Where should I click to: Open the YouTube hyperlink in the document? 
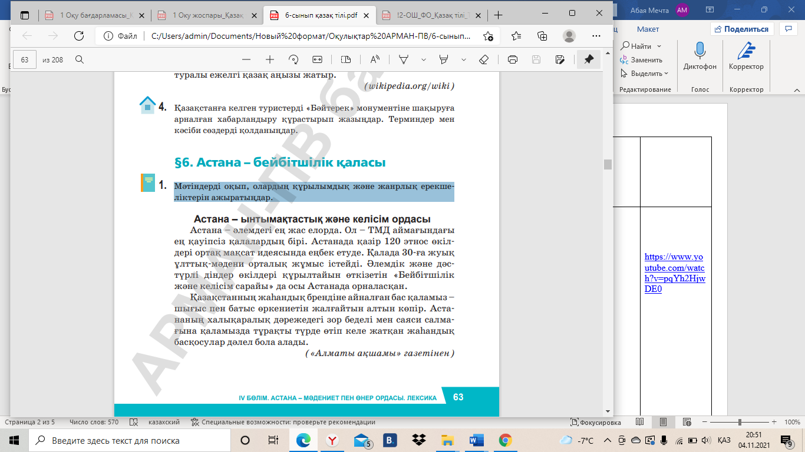pos(674,273)
